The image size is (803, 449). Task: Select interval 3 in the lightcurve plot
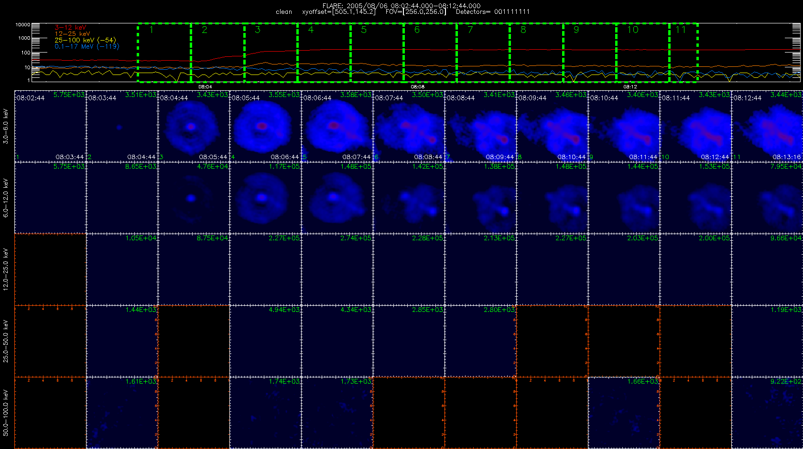[x=271, y=53]
